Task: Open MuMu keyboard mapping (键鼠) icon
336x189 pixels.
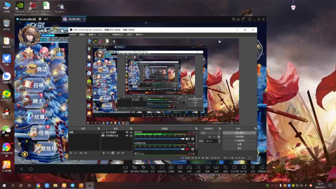Action: pyautogui.click(x=180, y=167)
